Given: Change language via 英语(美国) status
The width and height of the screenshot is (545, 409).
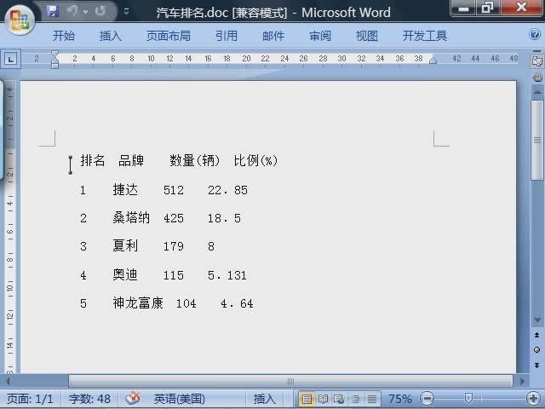Looking at the screenshot, I should (179, 399).
